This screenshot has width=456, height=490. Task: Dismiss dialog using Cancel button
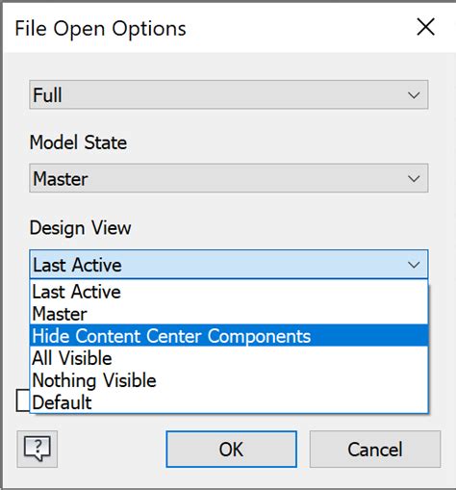[x=375, y=449]
